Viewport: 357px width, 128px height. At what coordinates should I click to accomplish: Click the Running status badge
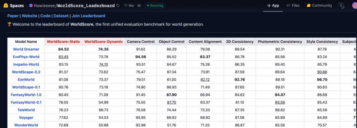155,6
